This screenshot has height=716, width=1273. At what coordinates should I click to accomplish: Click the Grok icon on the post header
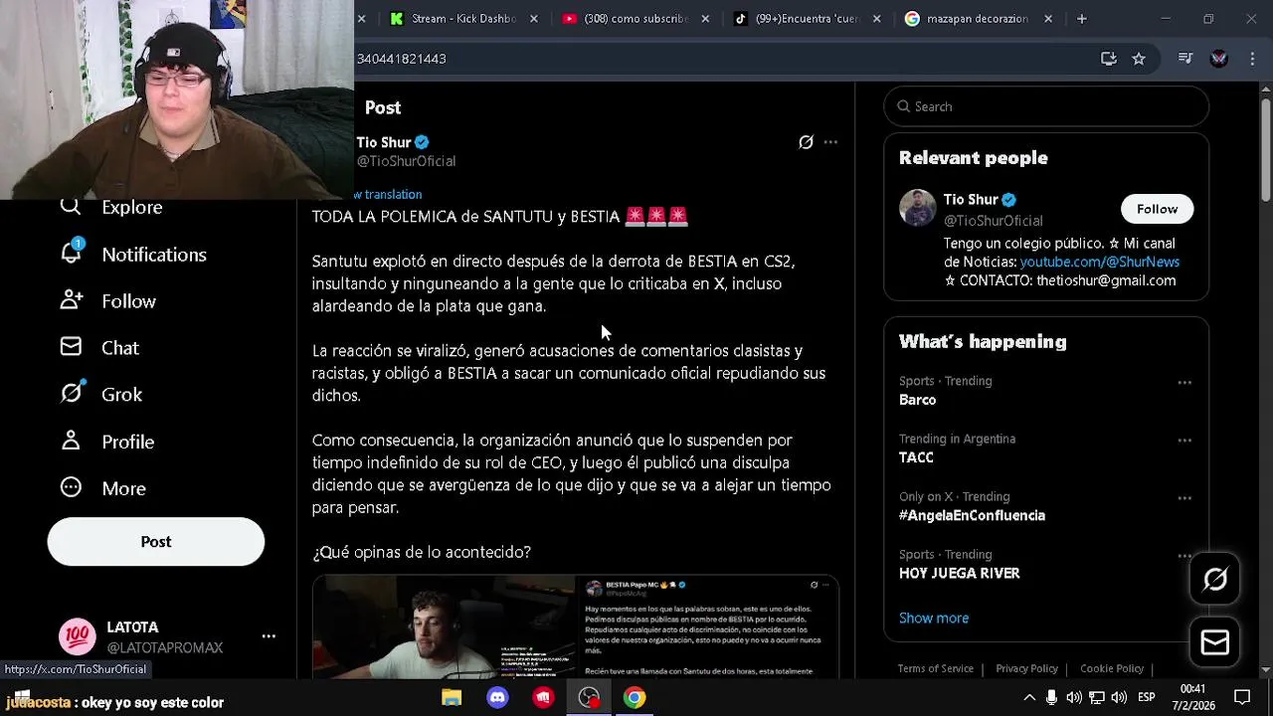(x=806, y=142)
